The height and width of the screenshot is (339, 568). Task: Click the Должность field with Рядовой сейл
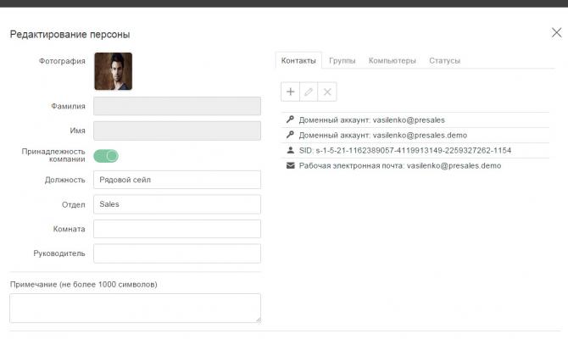tap(176, 180)
